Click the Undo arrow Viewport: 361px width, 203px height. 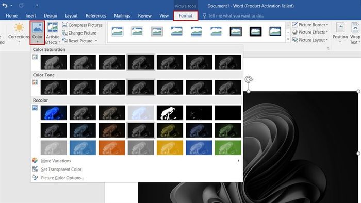5,6
